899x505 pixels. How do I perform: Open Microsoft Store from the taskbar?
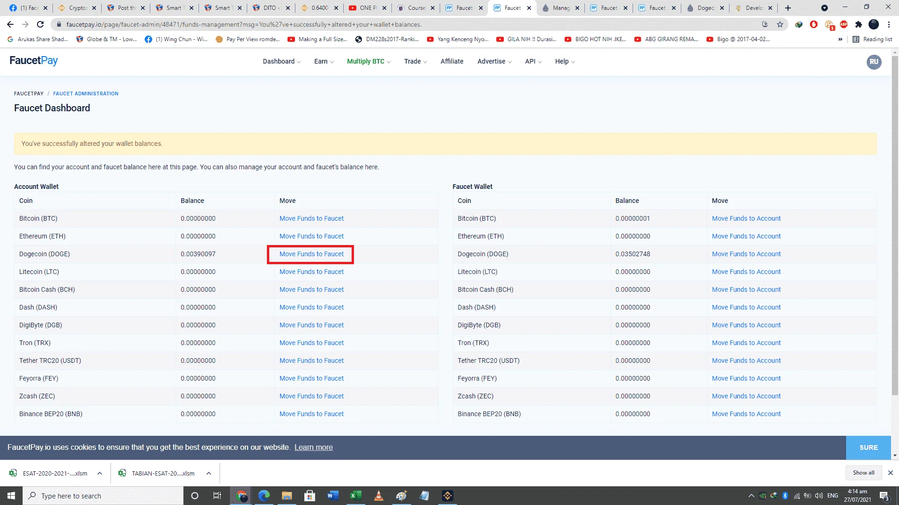coord(309,496)
